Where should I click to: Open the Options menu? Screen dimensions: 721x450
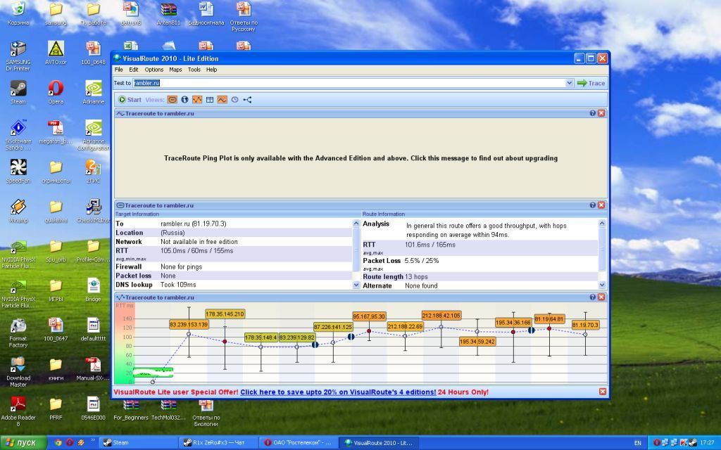coord(153,70)
